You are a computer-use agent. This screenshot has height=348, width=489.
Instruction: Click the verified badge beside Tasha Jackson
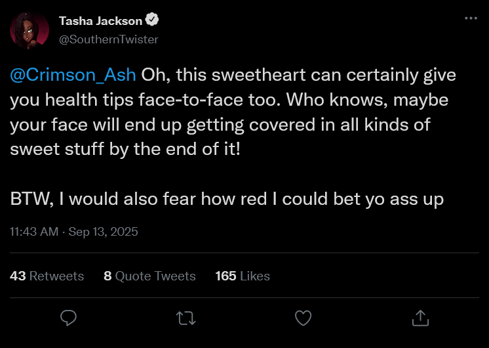[x=152, y=21]
